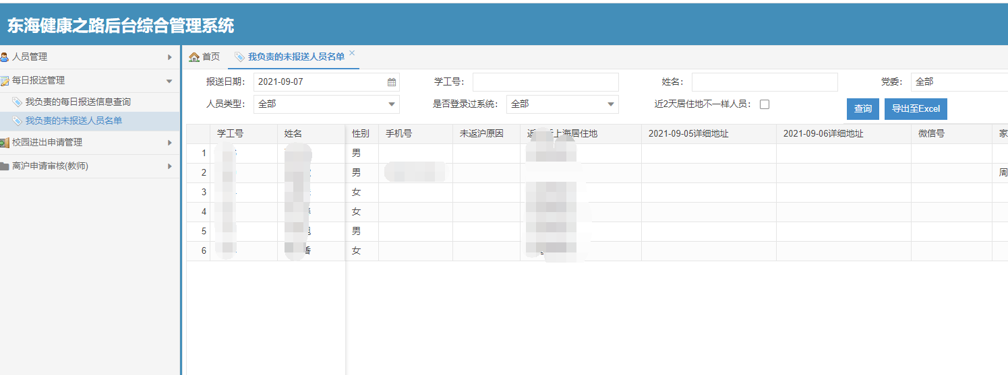Screen dimensions: 1008x375
Task: Select 我负责的未报送人员名单 in the sidebar
Action: pos(73,121)
